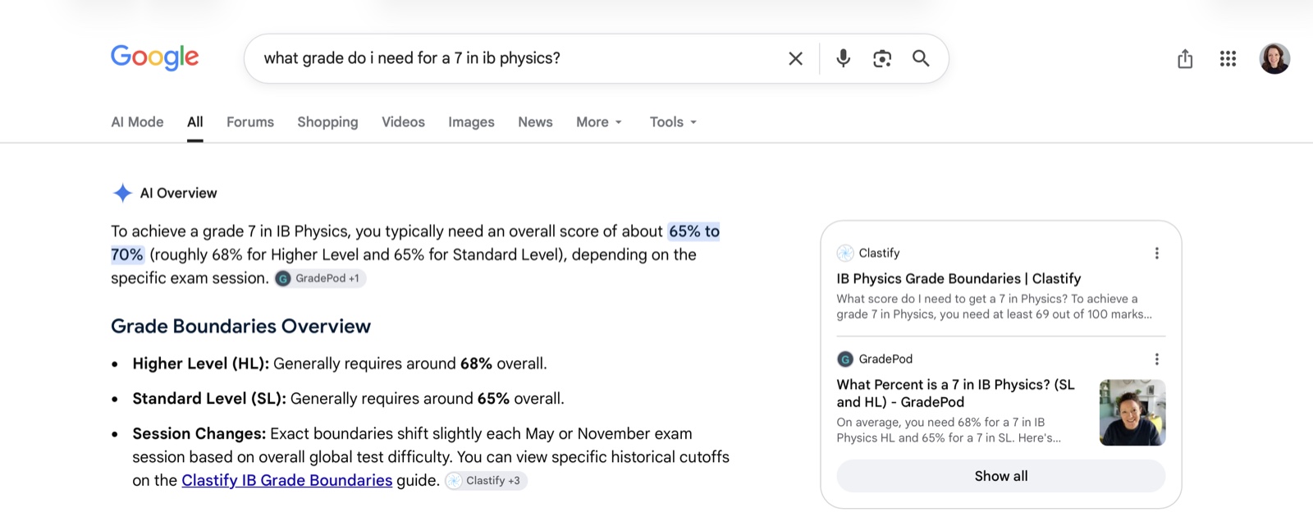Expand the More dropdown menu
Viewport: 1313px width, 517px height.
[599, 121]
